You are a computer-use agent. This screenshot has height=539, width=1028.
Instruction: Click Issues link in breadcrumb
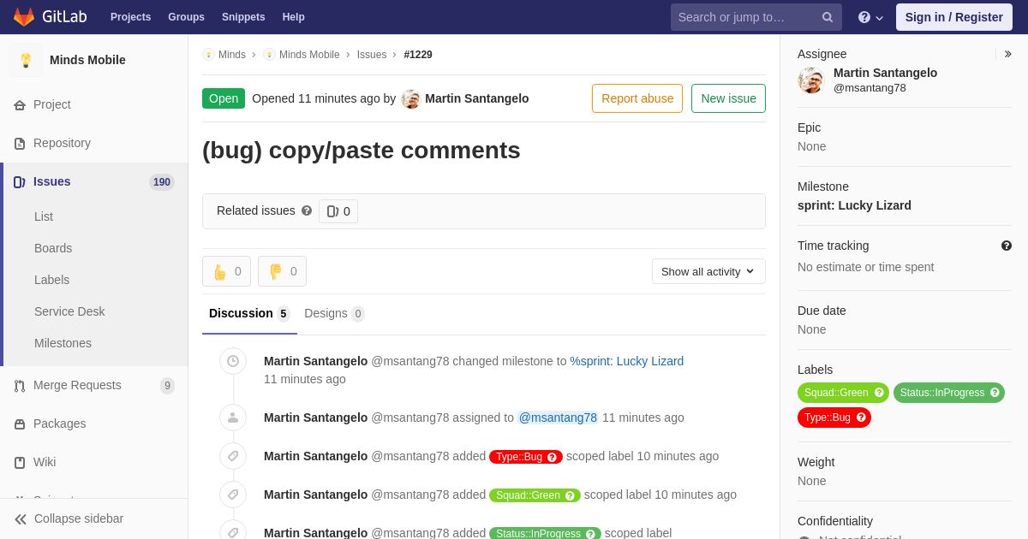tap(372, 55)
